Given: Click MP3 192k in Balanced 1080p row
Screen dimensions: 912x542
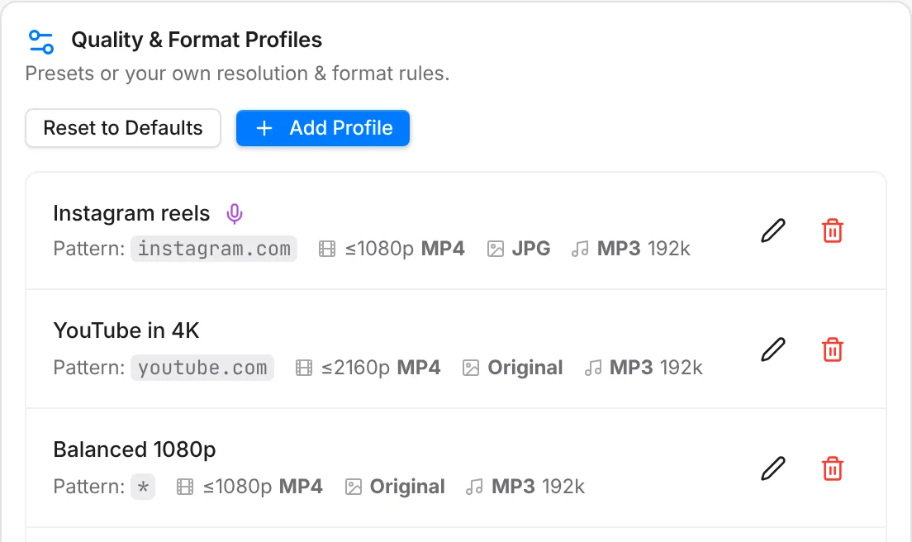Looking at the screenshot, I should coord(538,486).
